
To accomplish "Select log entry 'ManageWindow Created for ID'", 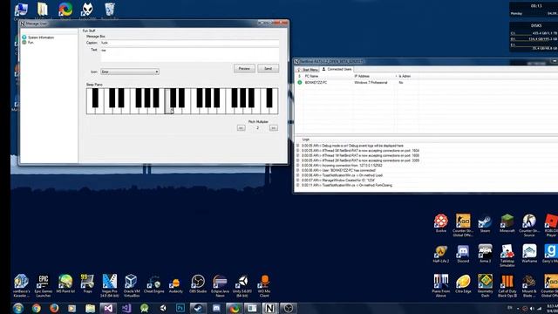I will click(x=338, y=181).
